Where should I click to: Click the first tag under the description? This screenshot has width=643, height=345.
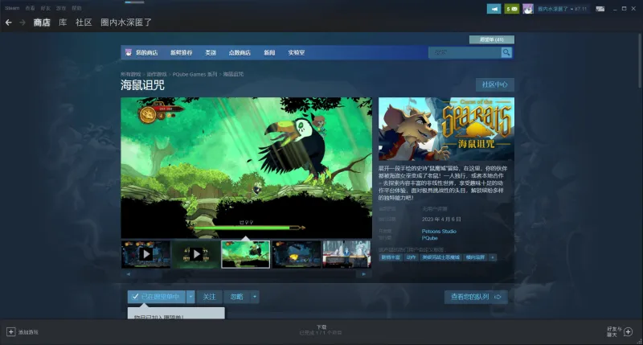pos(390,257)
